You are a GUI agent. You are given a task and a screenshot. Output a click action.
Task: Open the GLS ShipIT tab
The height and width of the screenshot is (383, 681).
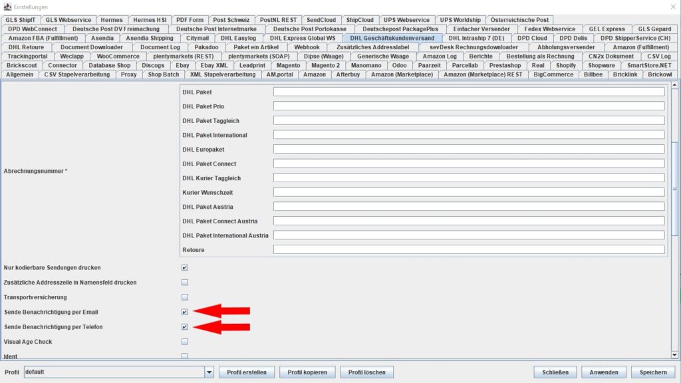point(21,20)
